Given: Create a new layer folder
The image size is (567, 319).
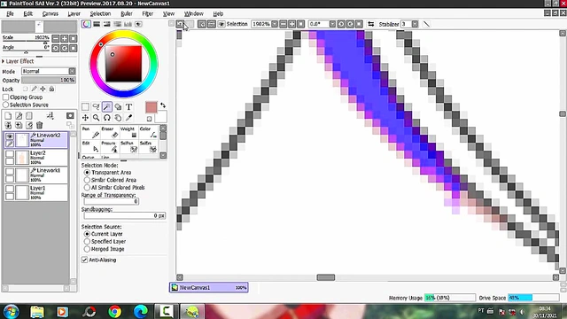Looking at the screenshot, I should coord(29,116).
